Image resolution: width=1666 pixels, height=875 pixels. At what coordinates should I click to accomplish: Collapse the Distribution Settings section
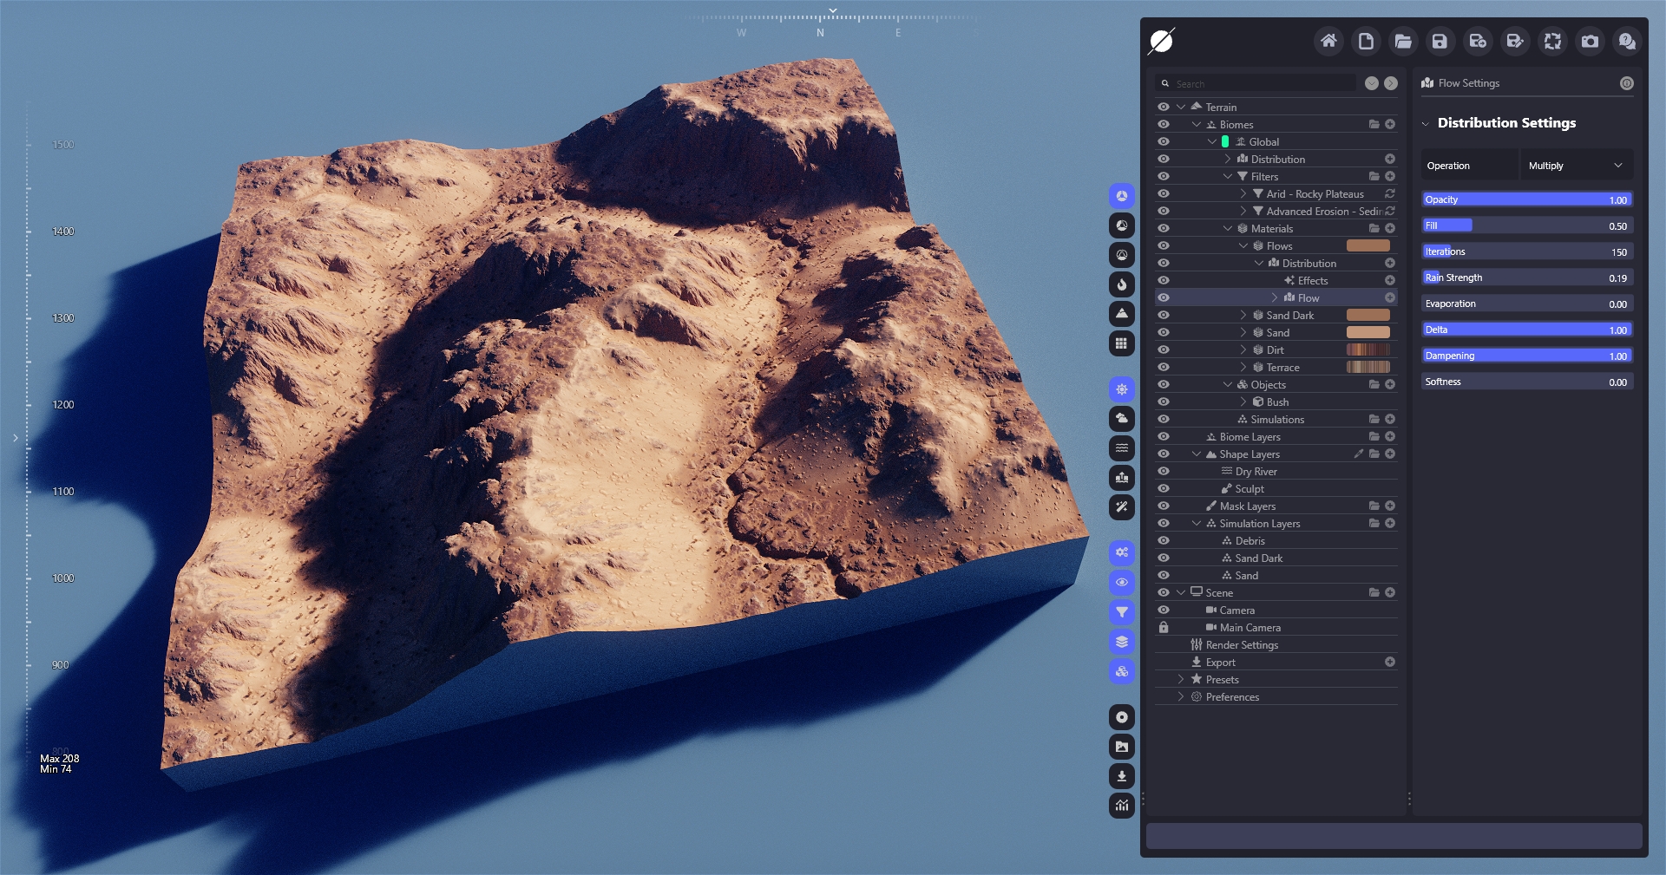[1426, 124]
